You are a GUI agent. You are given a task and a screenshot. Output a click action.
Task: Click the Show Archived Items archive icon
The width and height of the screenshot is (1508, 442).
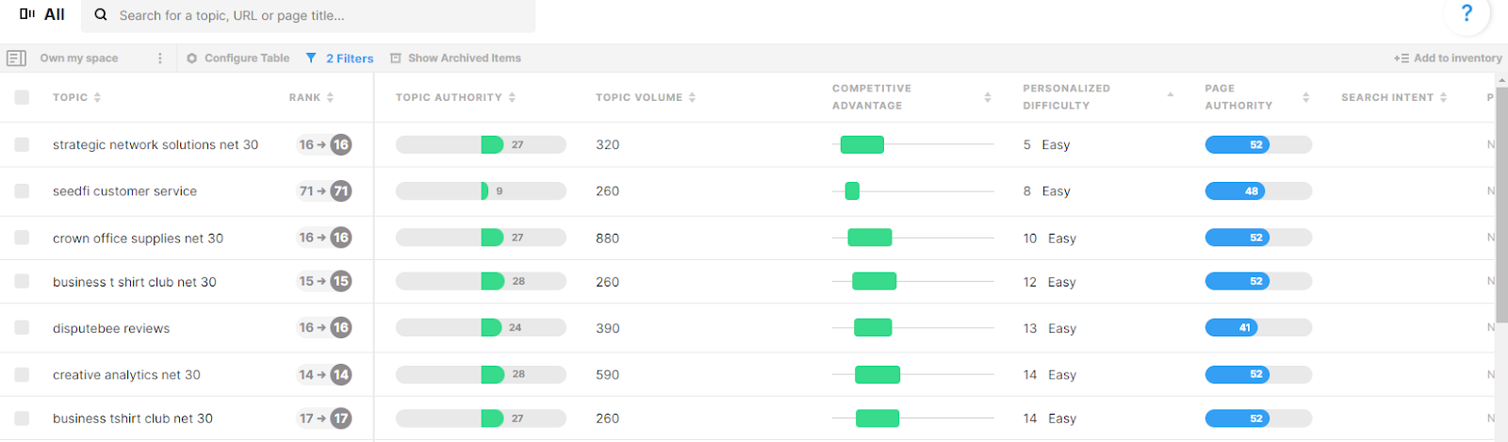396,58
